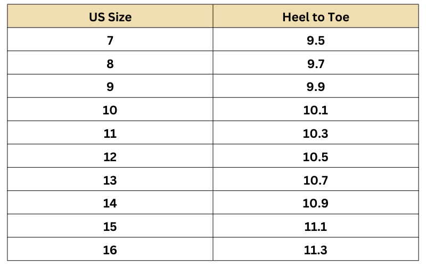
Task: Select the US size 10 cell
Action: coord(110,110)
